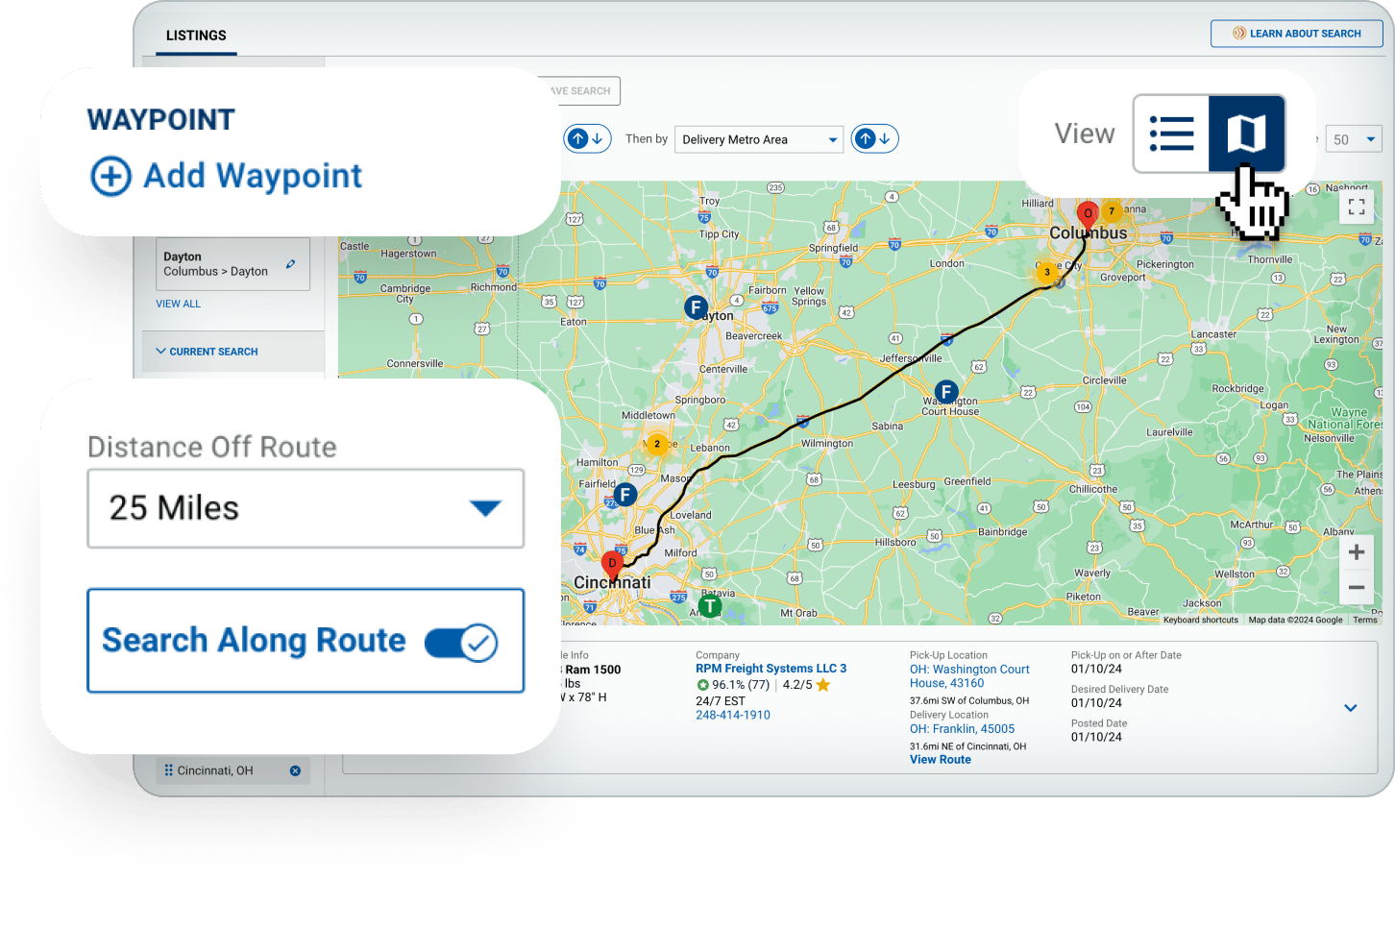Click the Add Waypoint plus icon
This screenshot has width=1395, height=928.
110,177
